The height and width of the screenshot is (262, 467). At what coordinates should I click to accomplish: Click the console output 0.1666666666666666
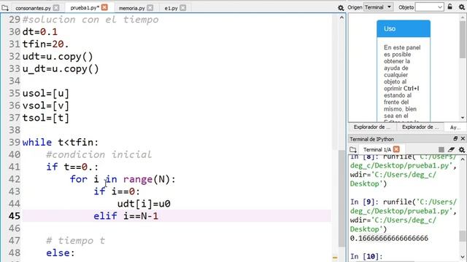tap(389, 238)
